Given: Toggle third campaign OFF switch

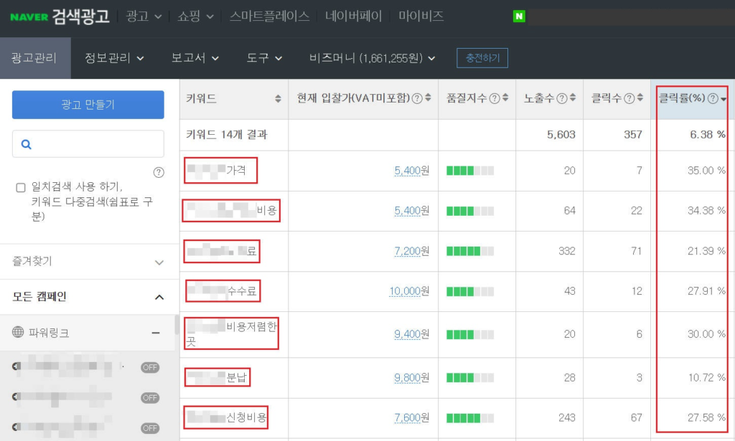Looking at the screenshot, I should [150, 428].
